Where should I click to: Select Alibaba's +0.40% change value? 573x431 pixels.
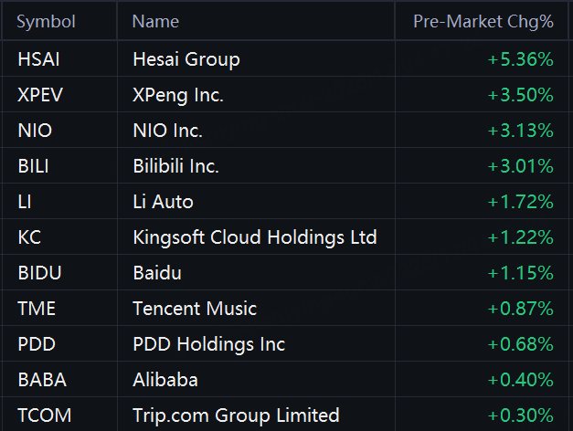[x=520, y=380]
